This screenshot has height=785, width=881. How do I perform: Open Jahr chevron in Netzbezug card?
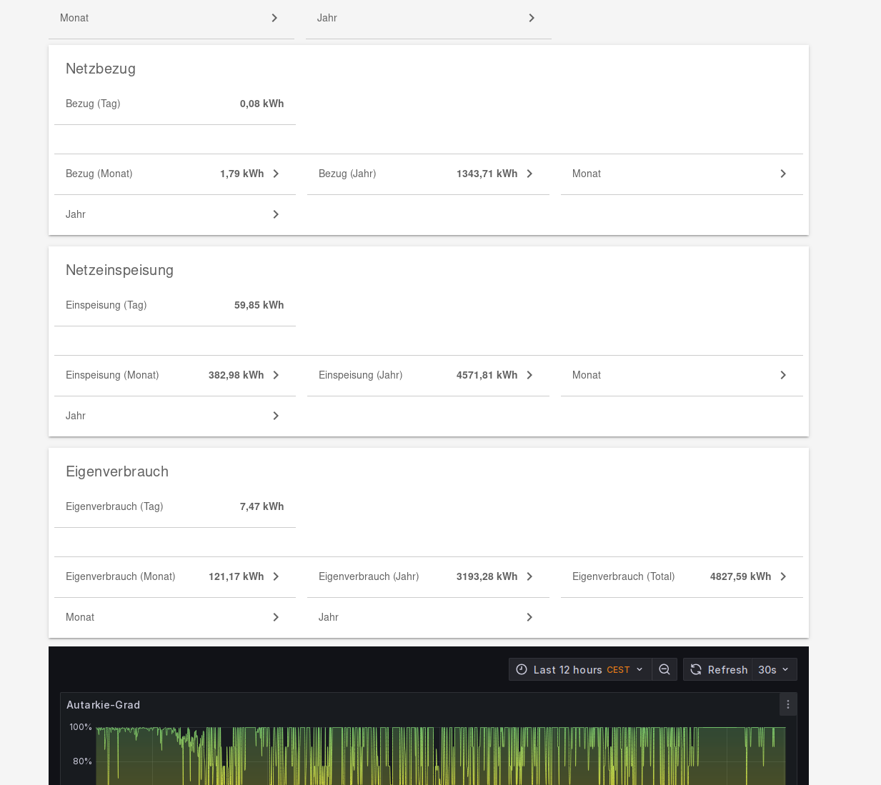(x=276, y=214)
